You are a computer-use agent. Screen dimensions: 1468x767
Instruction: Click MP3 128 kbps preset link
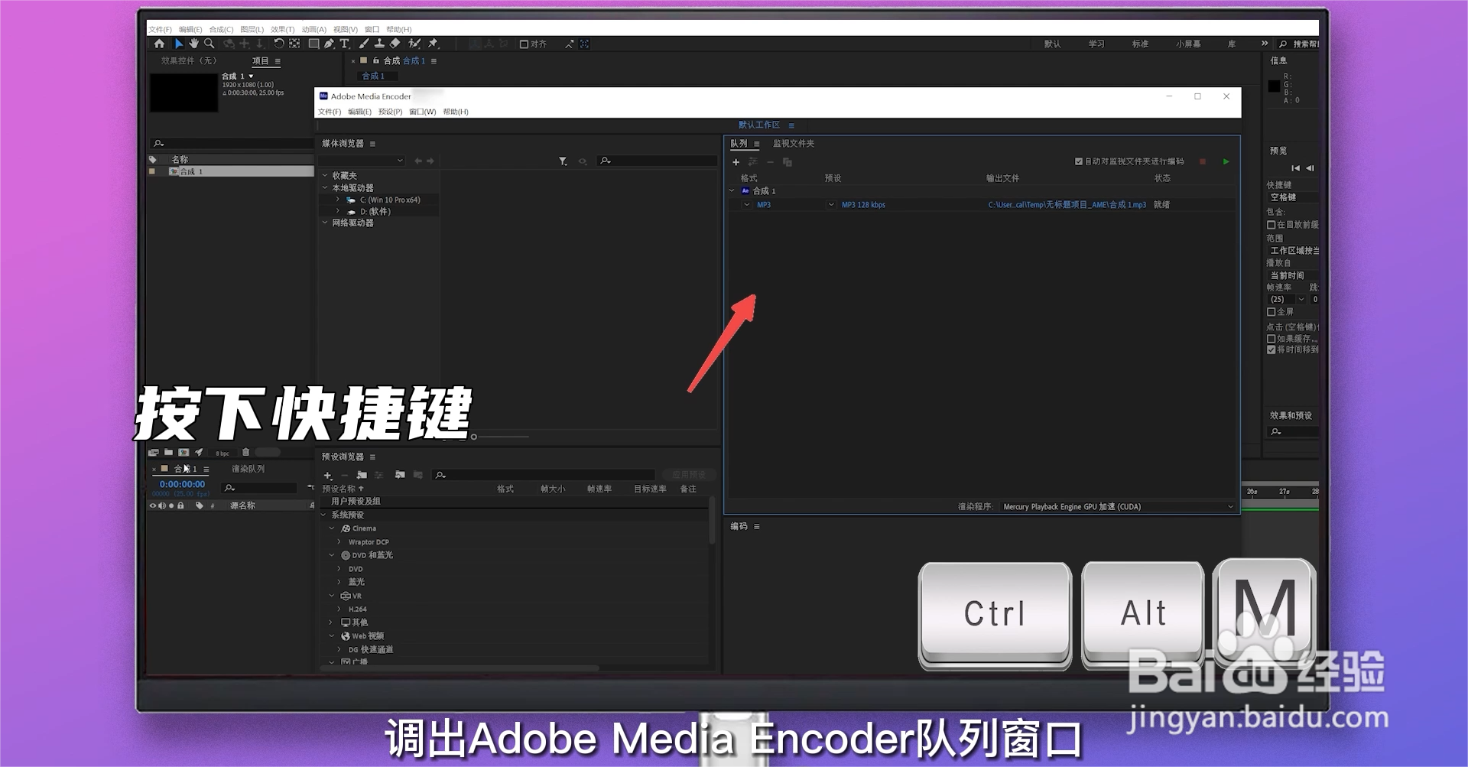click(863, 205)
